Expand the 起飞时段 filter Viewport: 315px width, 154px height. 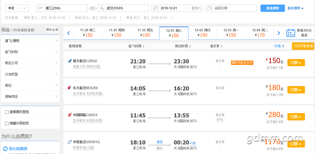pos(30,52)
